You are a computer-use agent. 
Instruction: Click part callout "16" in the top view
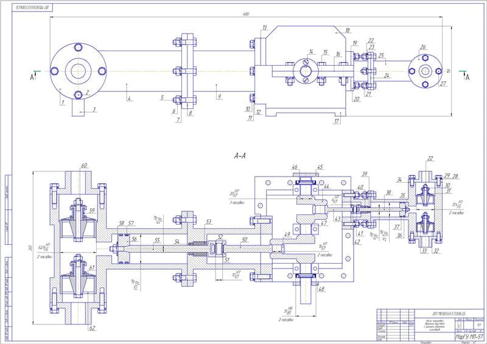point(338,54)
